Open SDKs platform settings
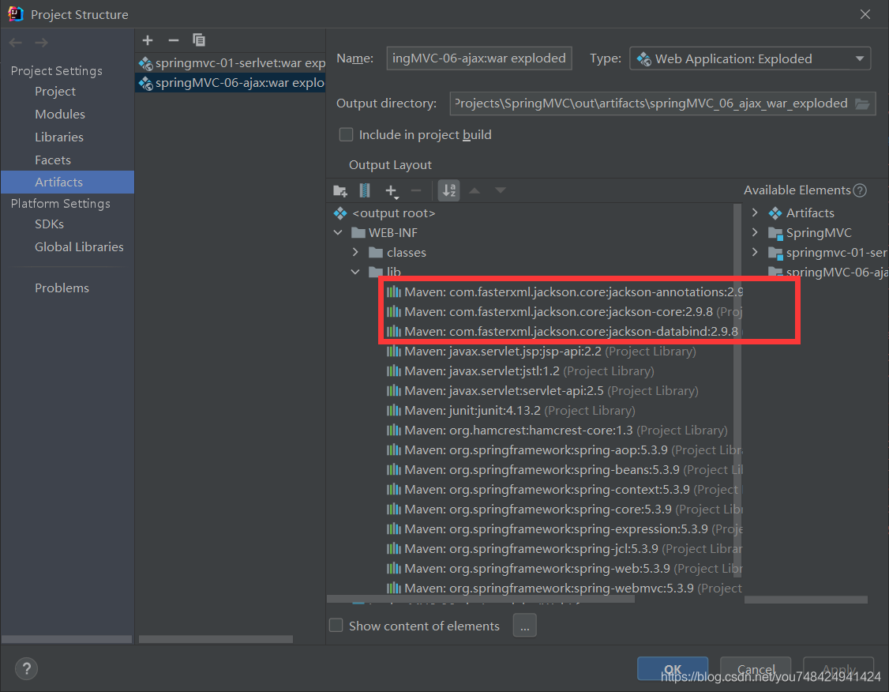 (x=49, y=224)
